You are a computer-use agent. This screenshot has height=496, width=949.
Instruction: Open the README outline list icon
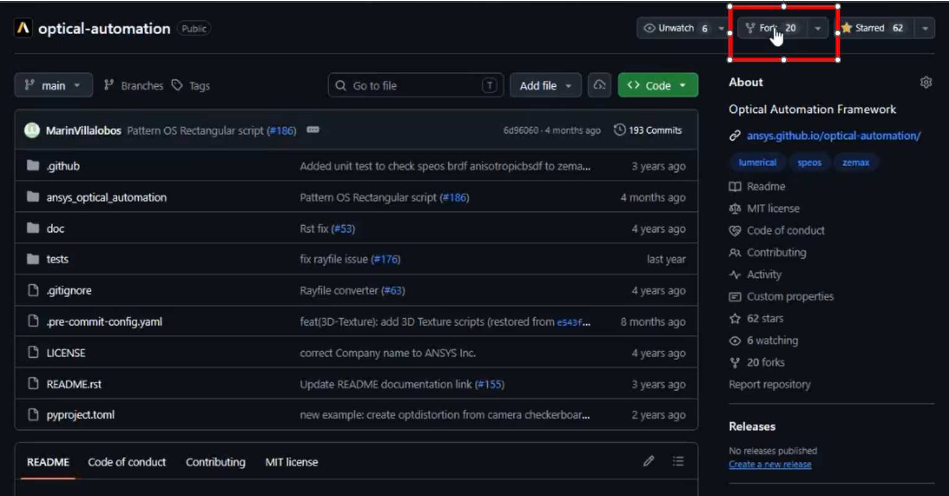coord(678,461)
